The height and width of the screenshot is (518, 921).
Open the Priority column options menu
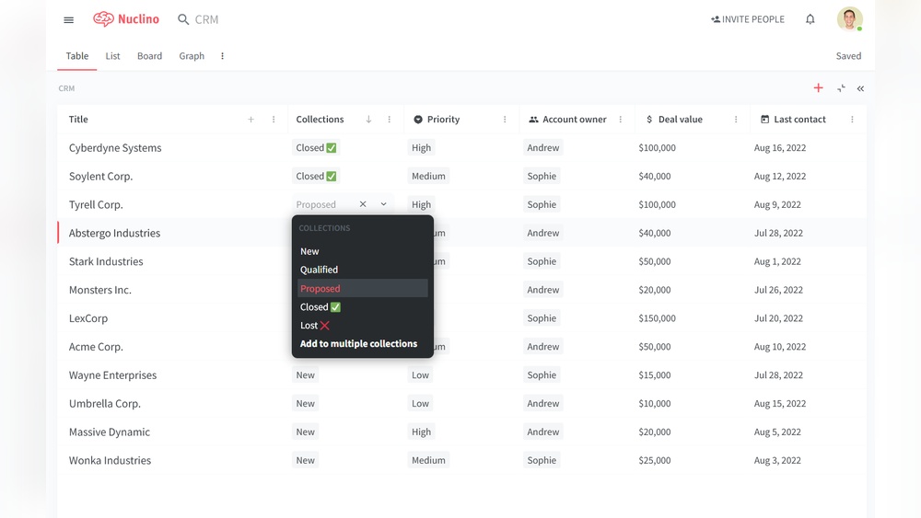505,120
